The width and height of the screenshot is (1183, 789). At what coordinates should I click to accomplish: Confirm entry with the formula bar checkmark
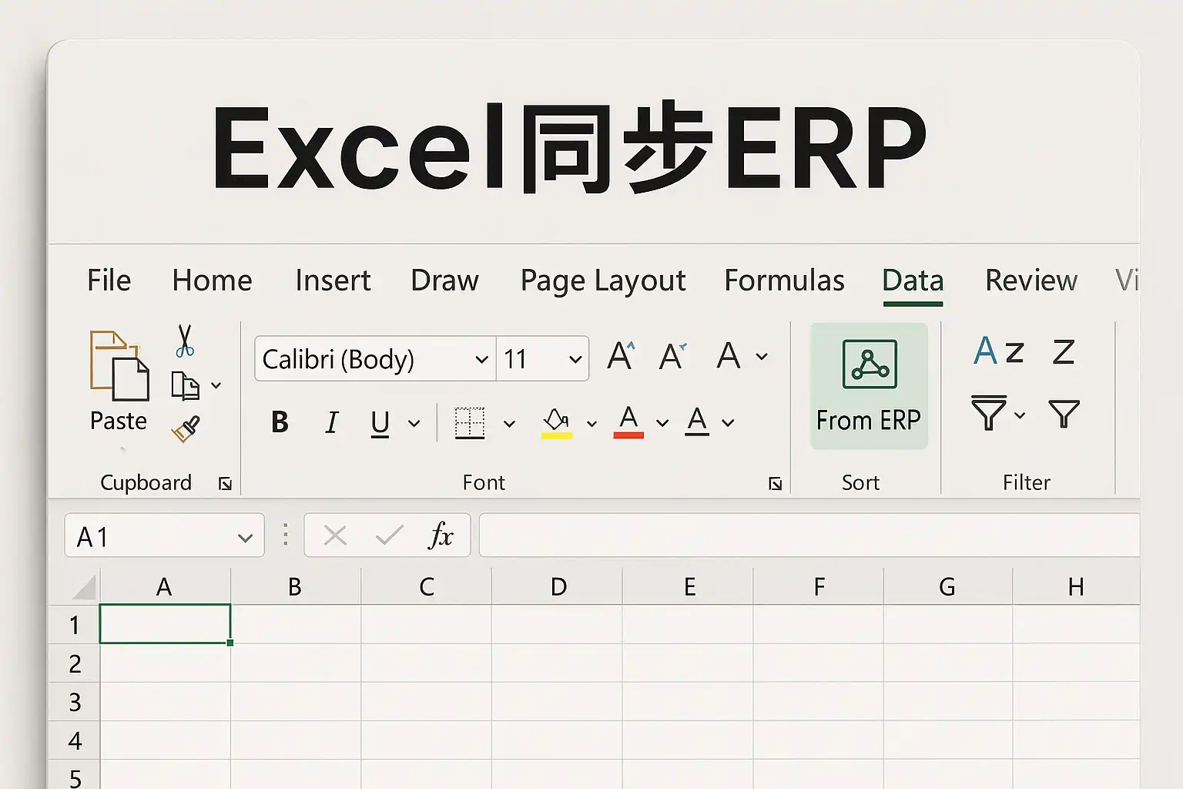(389, 535)
